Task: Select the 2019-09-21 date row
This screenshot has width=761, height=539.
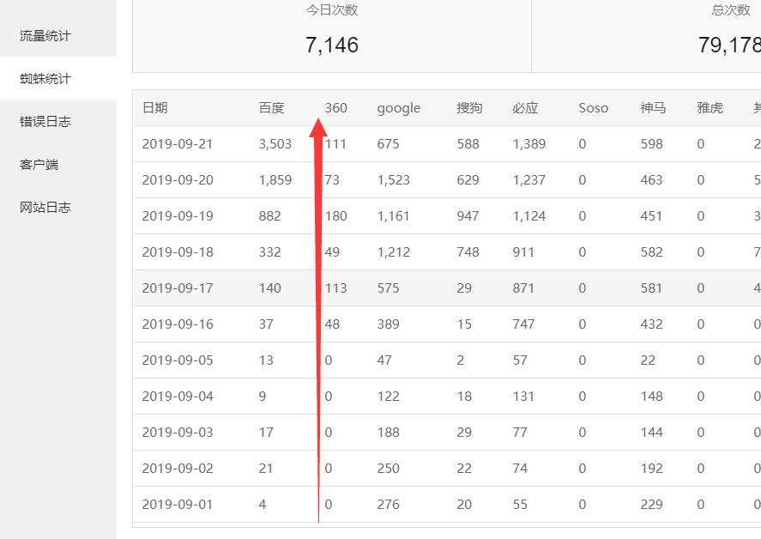Action: pyautogui.click(x=178, y=144)
